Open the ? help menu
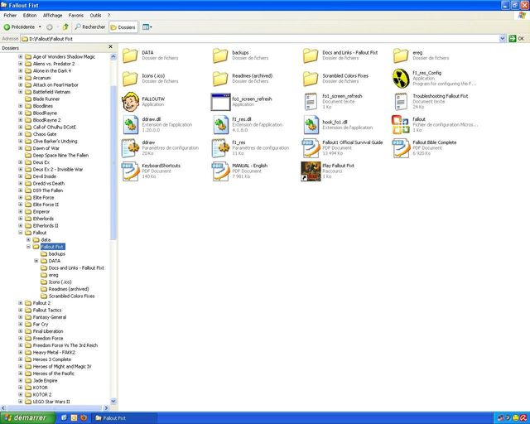Viewport: 530px width, 424px height. tap(108, 15)
